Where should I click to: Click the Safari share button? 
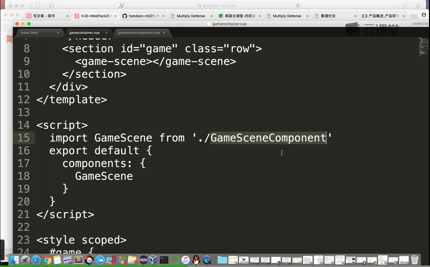point(405,6)
